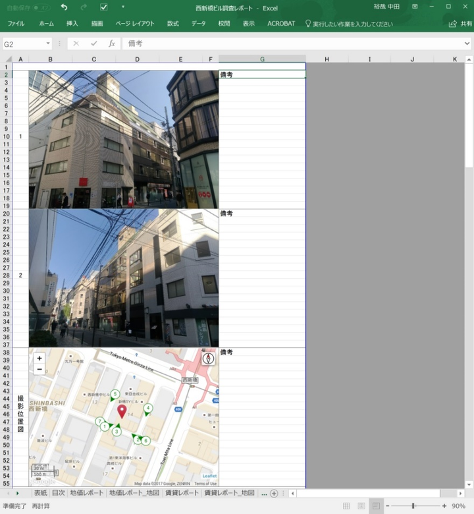Switch to Page Layout view icon
The width and height of the screenshot is (474, 514).
(361, 506)
